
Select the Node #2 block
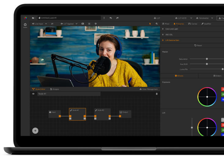[103, 114]
